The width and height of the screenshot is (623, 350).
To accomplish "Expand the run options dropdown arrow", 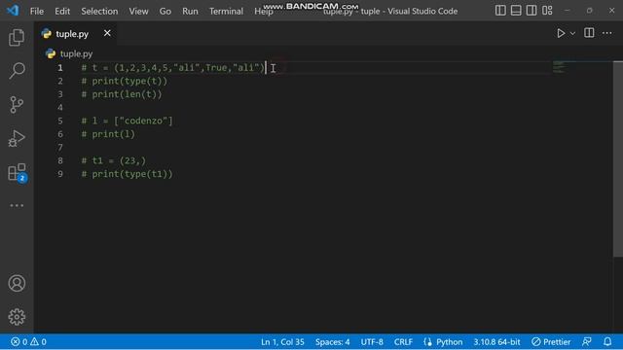I will (572, 34).
